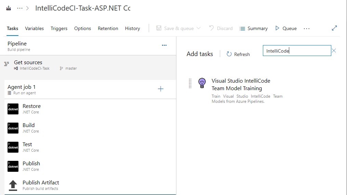This screenshot has width=347, height=195.
Task: Click the IntelliCode task drag handle
Action: (190, 83)
